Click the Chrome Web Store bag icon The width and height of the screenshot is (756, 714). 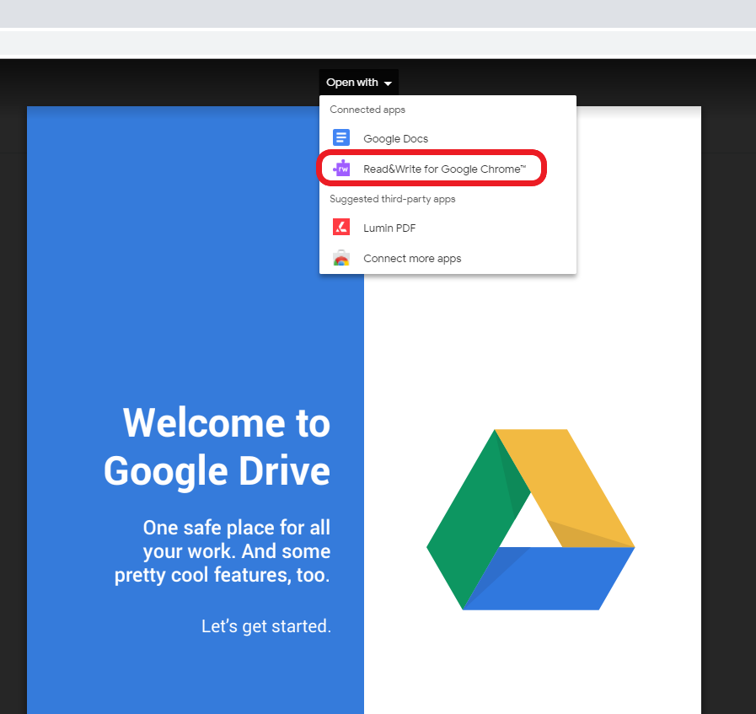341,258
